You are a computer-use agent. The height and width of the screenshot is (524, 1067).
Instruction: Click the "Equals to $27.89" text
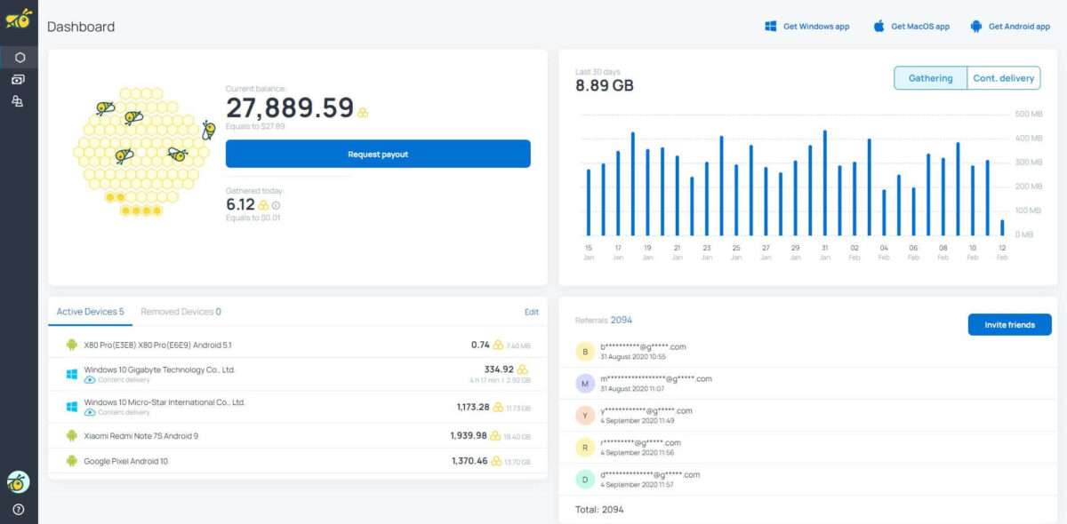[x=255, y=127]
